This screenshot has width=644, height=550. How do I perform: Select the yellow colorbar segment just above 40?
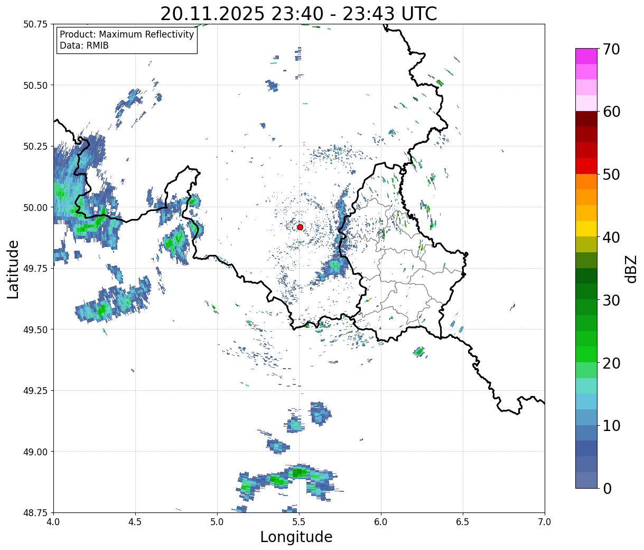(586, 228)
